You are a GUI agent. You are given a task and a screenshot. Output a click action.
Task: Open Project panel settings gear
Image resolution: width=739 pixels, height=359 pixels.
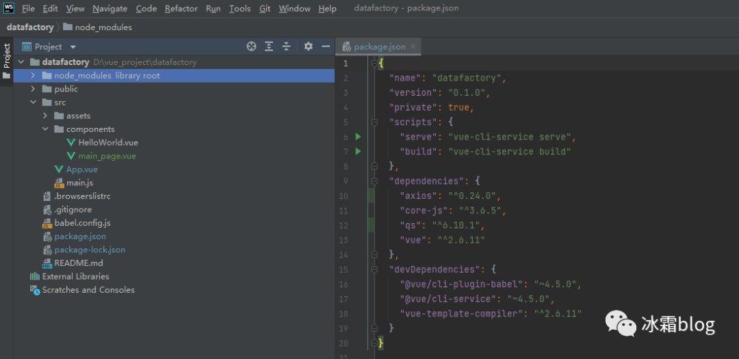309,46
